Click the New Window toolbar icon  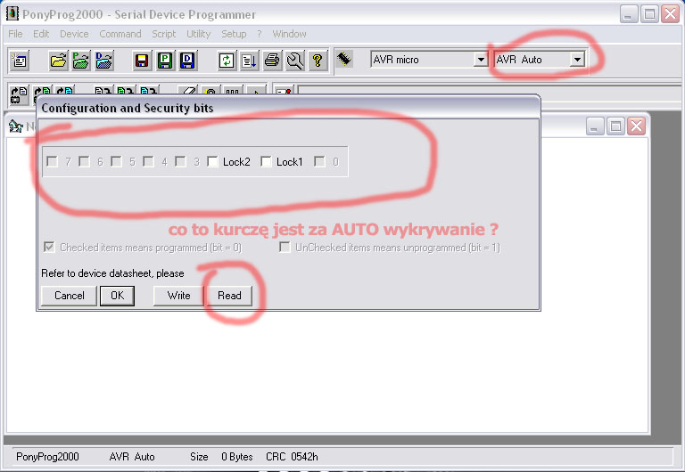[20, 61]
